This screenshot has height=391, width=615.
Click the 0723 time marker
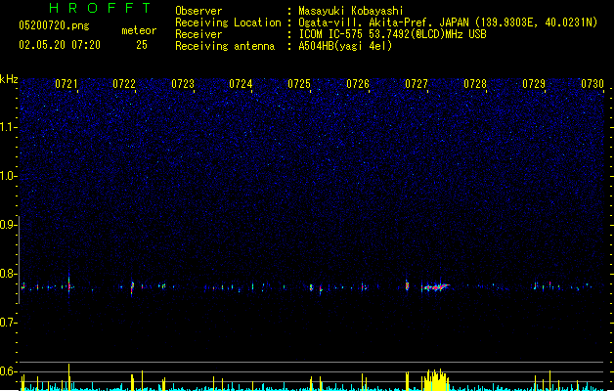pos(183,84)
